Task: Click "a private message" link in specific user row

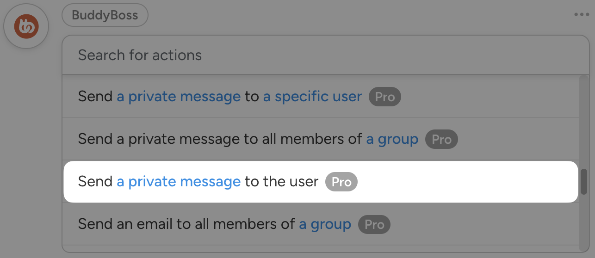Action: (x=179, y=97)
